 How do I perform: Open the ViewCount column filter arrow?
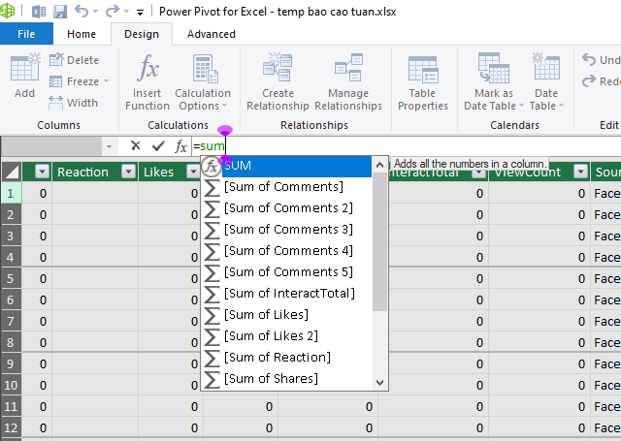pyautogui.click(x=580, y=172)
